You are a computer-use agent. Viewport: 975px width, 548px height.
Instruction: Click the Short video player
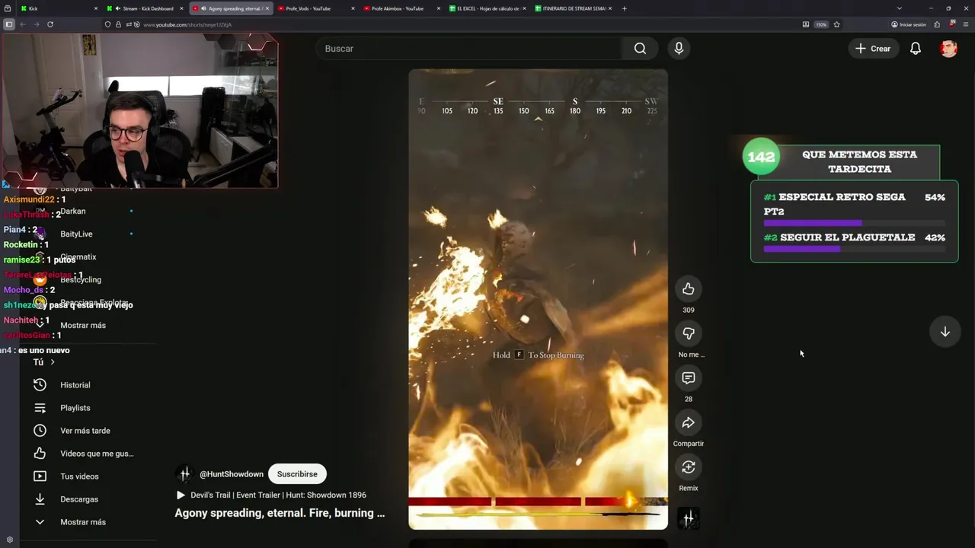coord(538,299)
